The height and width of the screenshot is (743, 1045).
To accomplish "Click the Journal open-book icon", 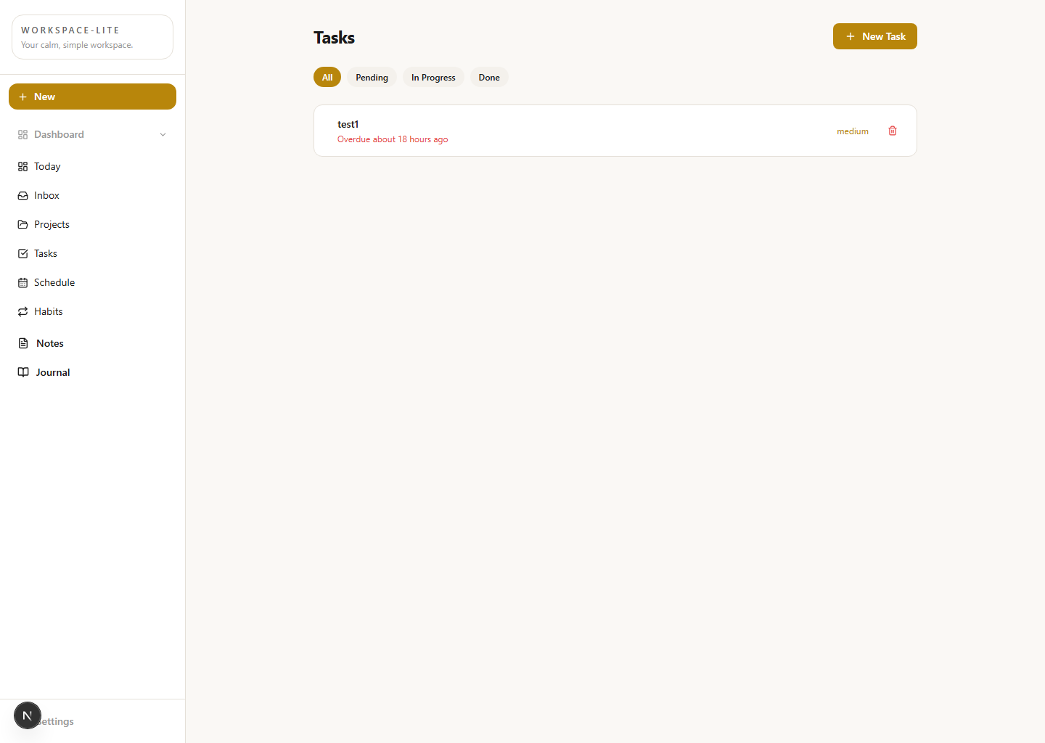I will click(23, 371).
